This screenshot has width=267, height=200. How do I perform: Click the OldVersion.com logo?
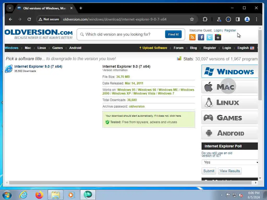pyautogui.click(x=39, y=34)
